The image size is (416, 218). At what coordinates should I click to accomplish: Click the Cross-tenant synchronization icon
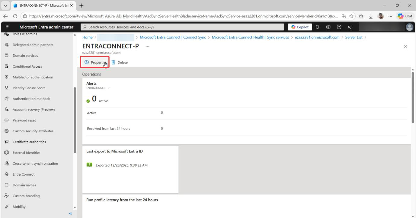[6, 164]
